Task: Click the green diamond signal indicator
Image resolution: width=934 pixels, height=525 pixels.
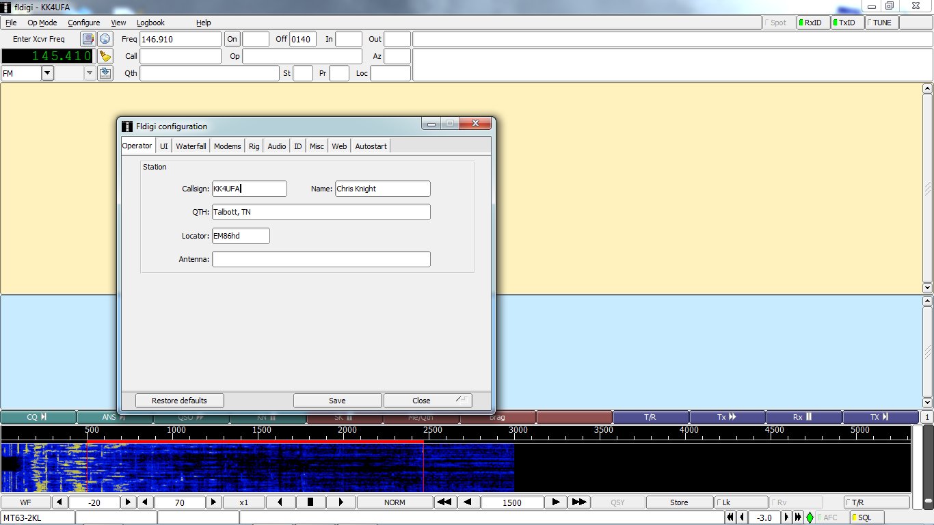Action: coord(810,517)
